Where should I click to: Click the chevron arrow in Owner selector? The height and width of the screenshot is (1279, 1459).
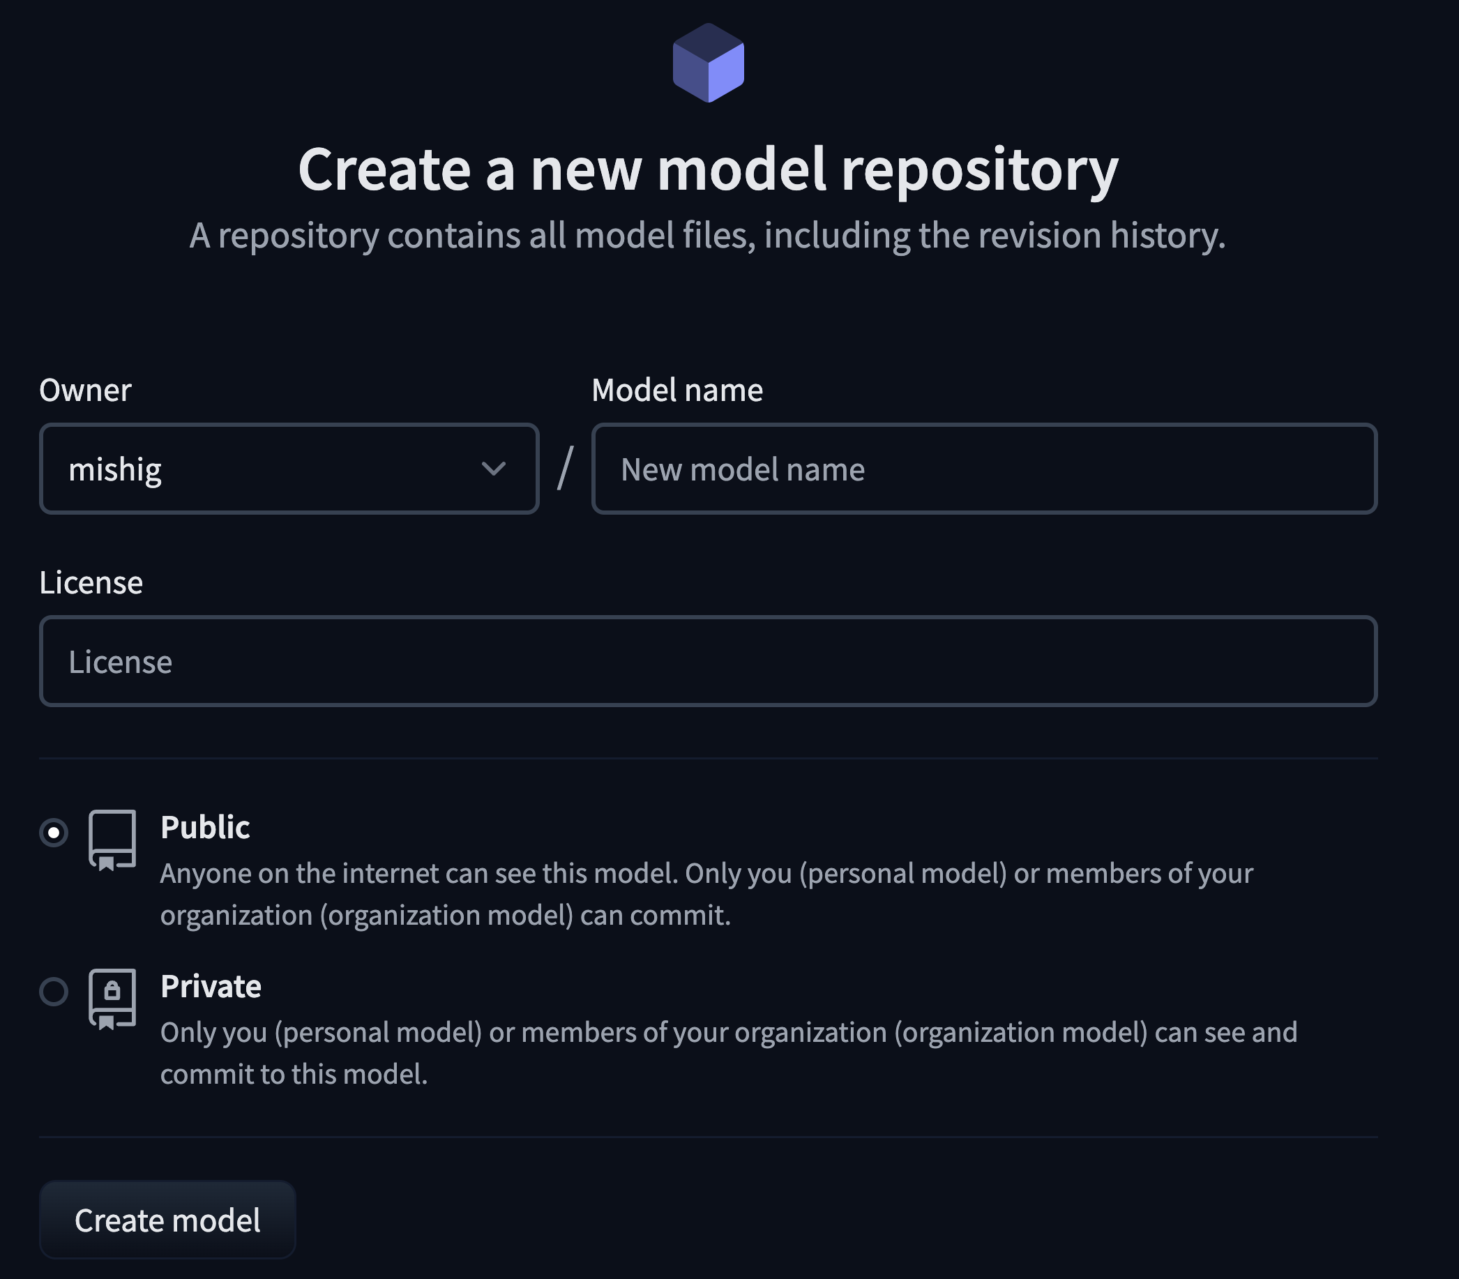(x=493, y=469)
